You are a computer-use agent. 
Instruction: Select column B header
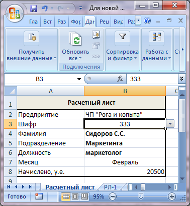pos(125,91)
